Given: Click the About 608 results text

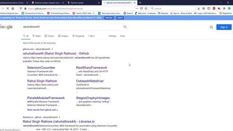Looking at the screenshot, I should click(39, 43).
